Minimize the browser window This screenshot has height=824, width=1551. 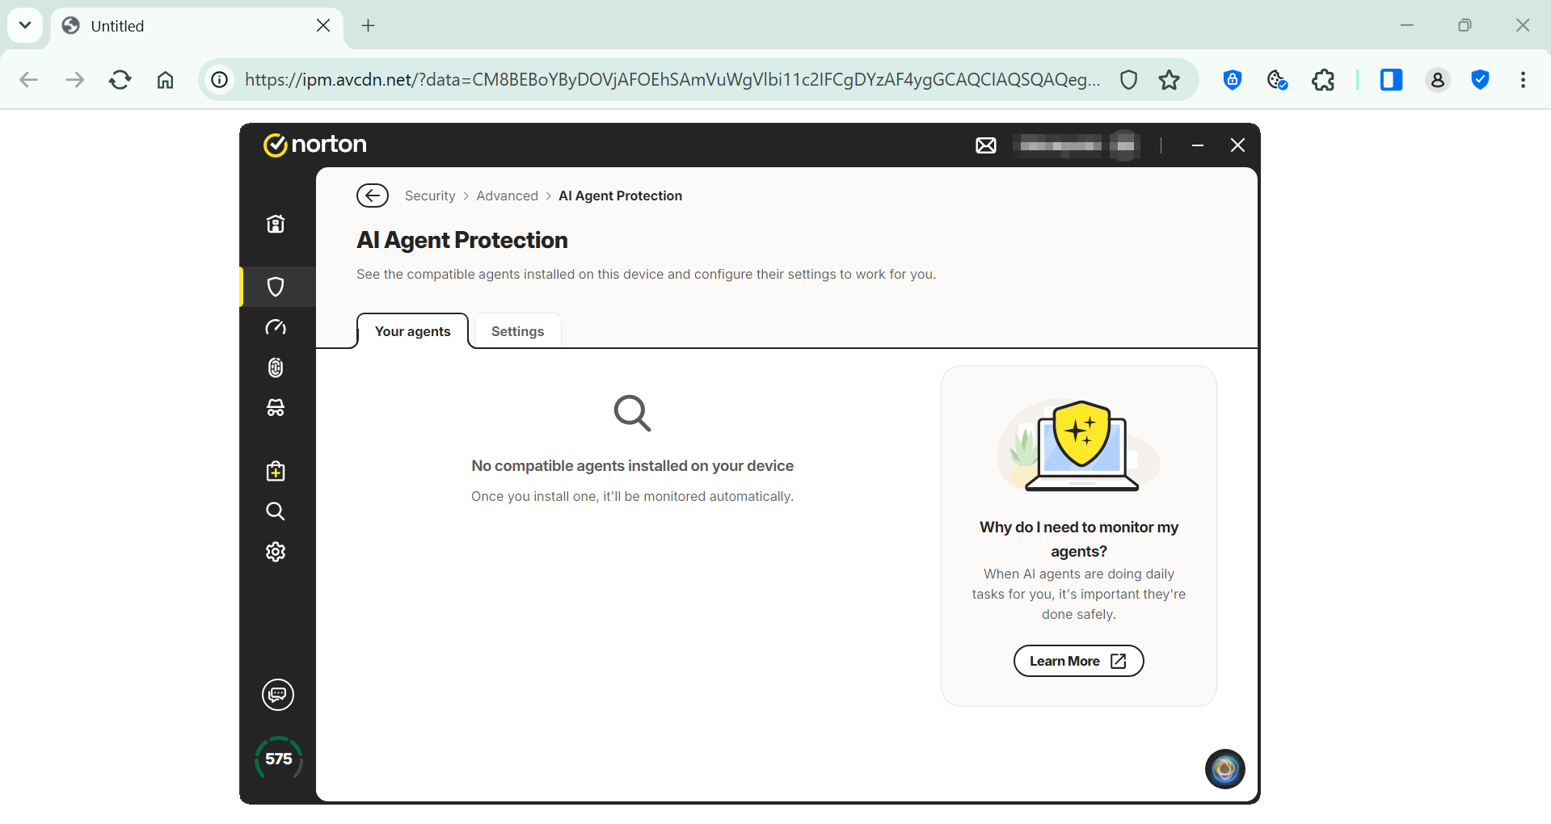coord(1407,26)
